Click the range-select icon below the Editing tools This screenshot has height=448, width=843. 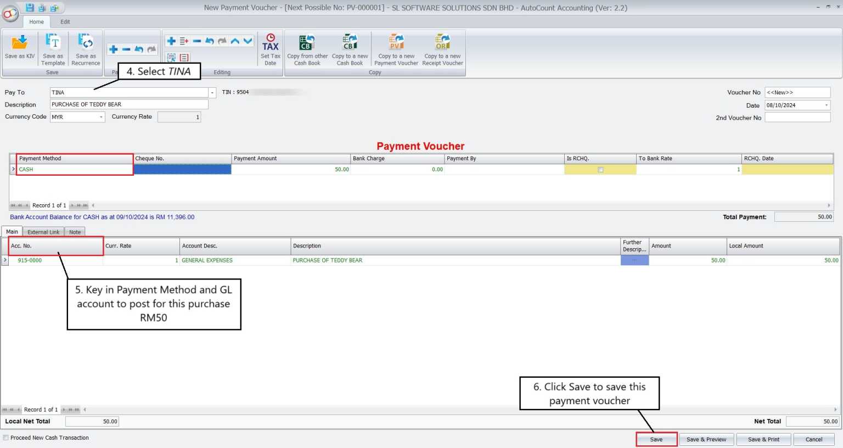[171, 57]
